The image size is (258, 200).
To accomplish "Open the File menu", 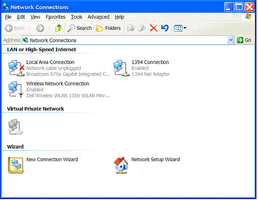I will (8, 17).
